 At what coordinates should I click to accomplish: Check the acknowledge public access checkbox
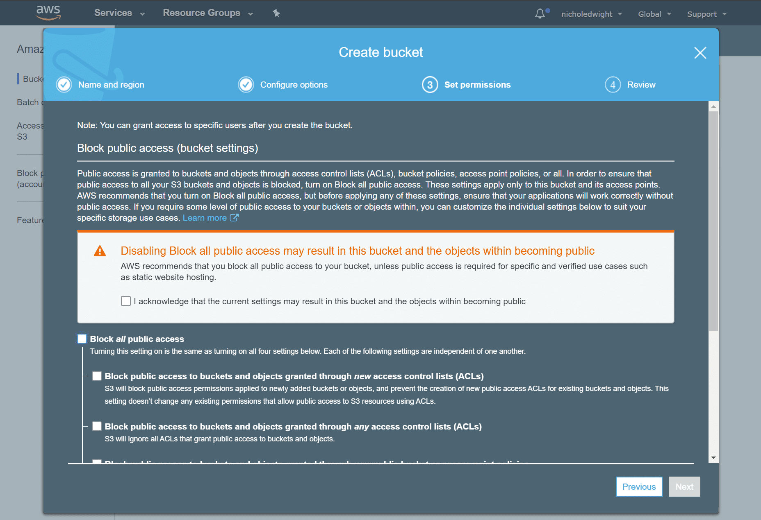pos(126,301)
